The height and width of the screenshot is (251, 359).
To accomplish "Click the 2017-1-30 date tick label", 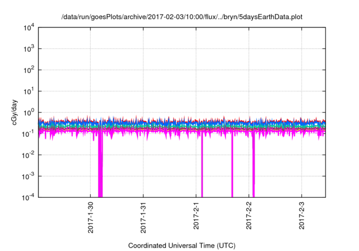I will (x=91, y=217).
